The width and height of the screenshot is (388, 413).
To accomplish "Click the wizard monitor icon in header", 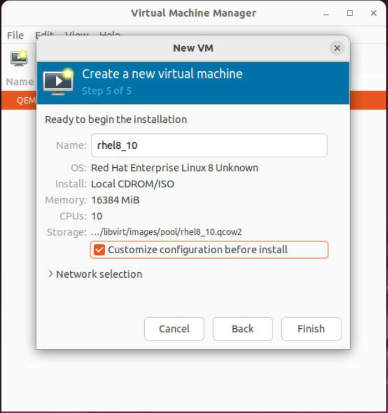I will 58,81.
